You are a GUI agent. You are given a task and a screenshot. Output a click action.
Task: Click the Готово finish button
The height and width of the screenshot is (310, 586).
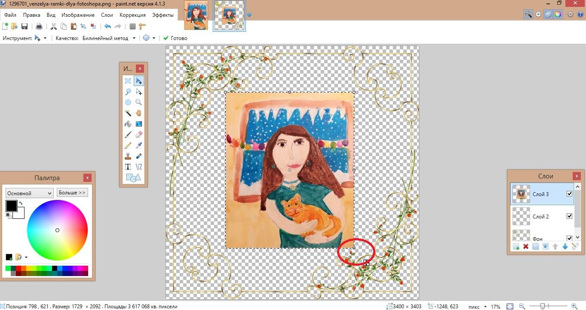point(175,38)
